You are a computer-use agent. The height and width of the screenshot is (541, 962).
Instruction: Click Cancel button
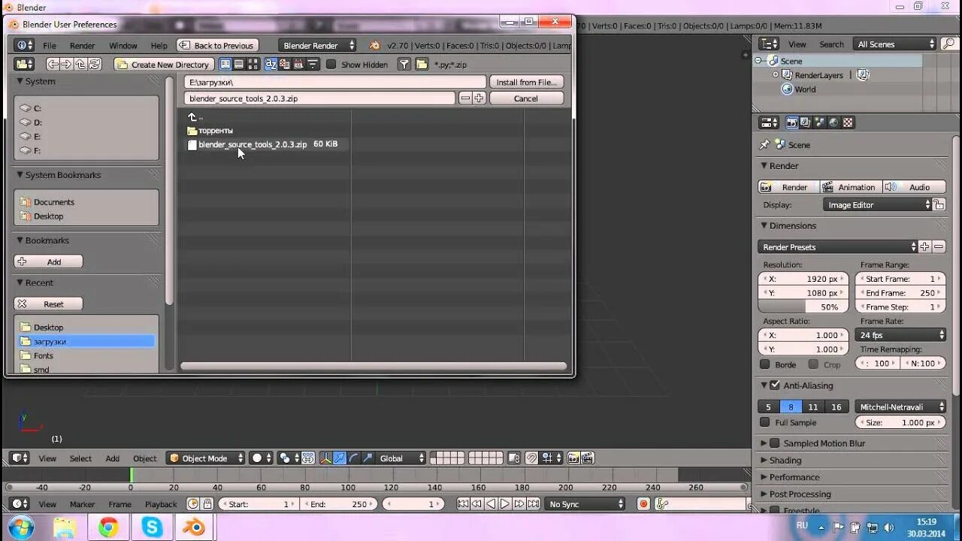[526, 98]
